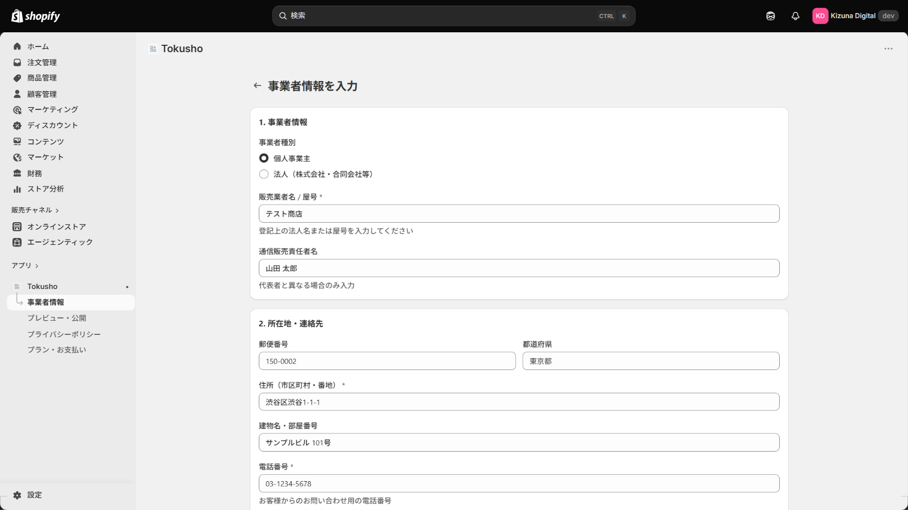Viewport: 908px width, 510px height.
Task: Click 登記上の法人名または屋号を入力してください hint
Action: [x=336, y=231]
